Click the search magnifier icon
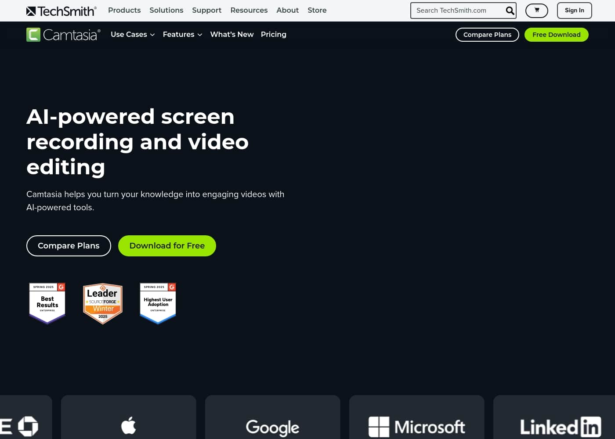This screenshot has height=439, width=615. point(510,11)
